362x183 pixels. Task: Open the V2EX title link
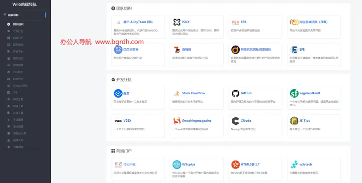click(127, 121)
